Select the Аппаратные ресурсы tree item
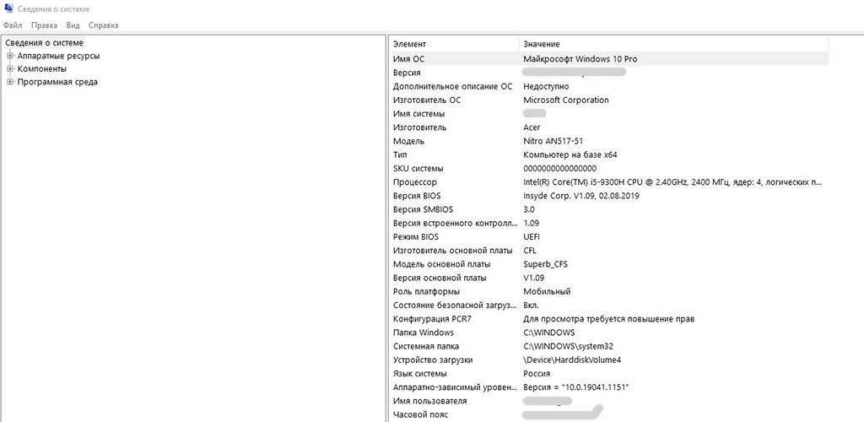The height and width of the screenshot is (422, 864). 58,56
